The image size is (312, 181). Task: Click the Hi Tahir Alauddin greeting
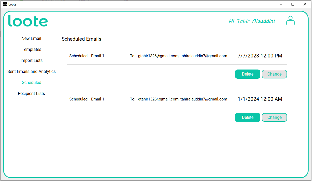[252, 21]
